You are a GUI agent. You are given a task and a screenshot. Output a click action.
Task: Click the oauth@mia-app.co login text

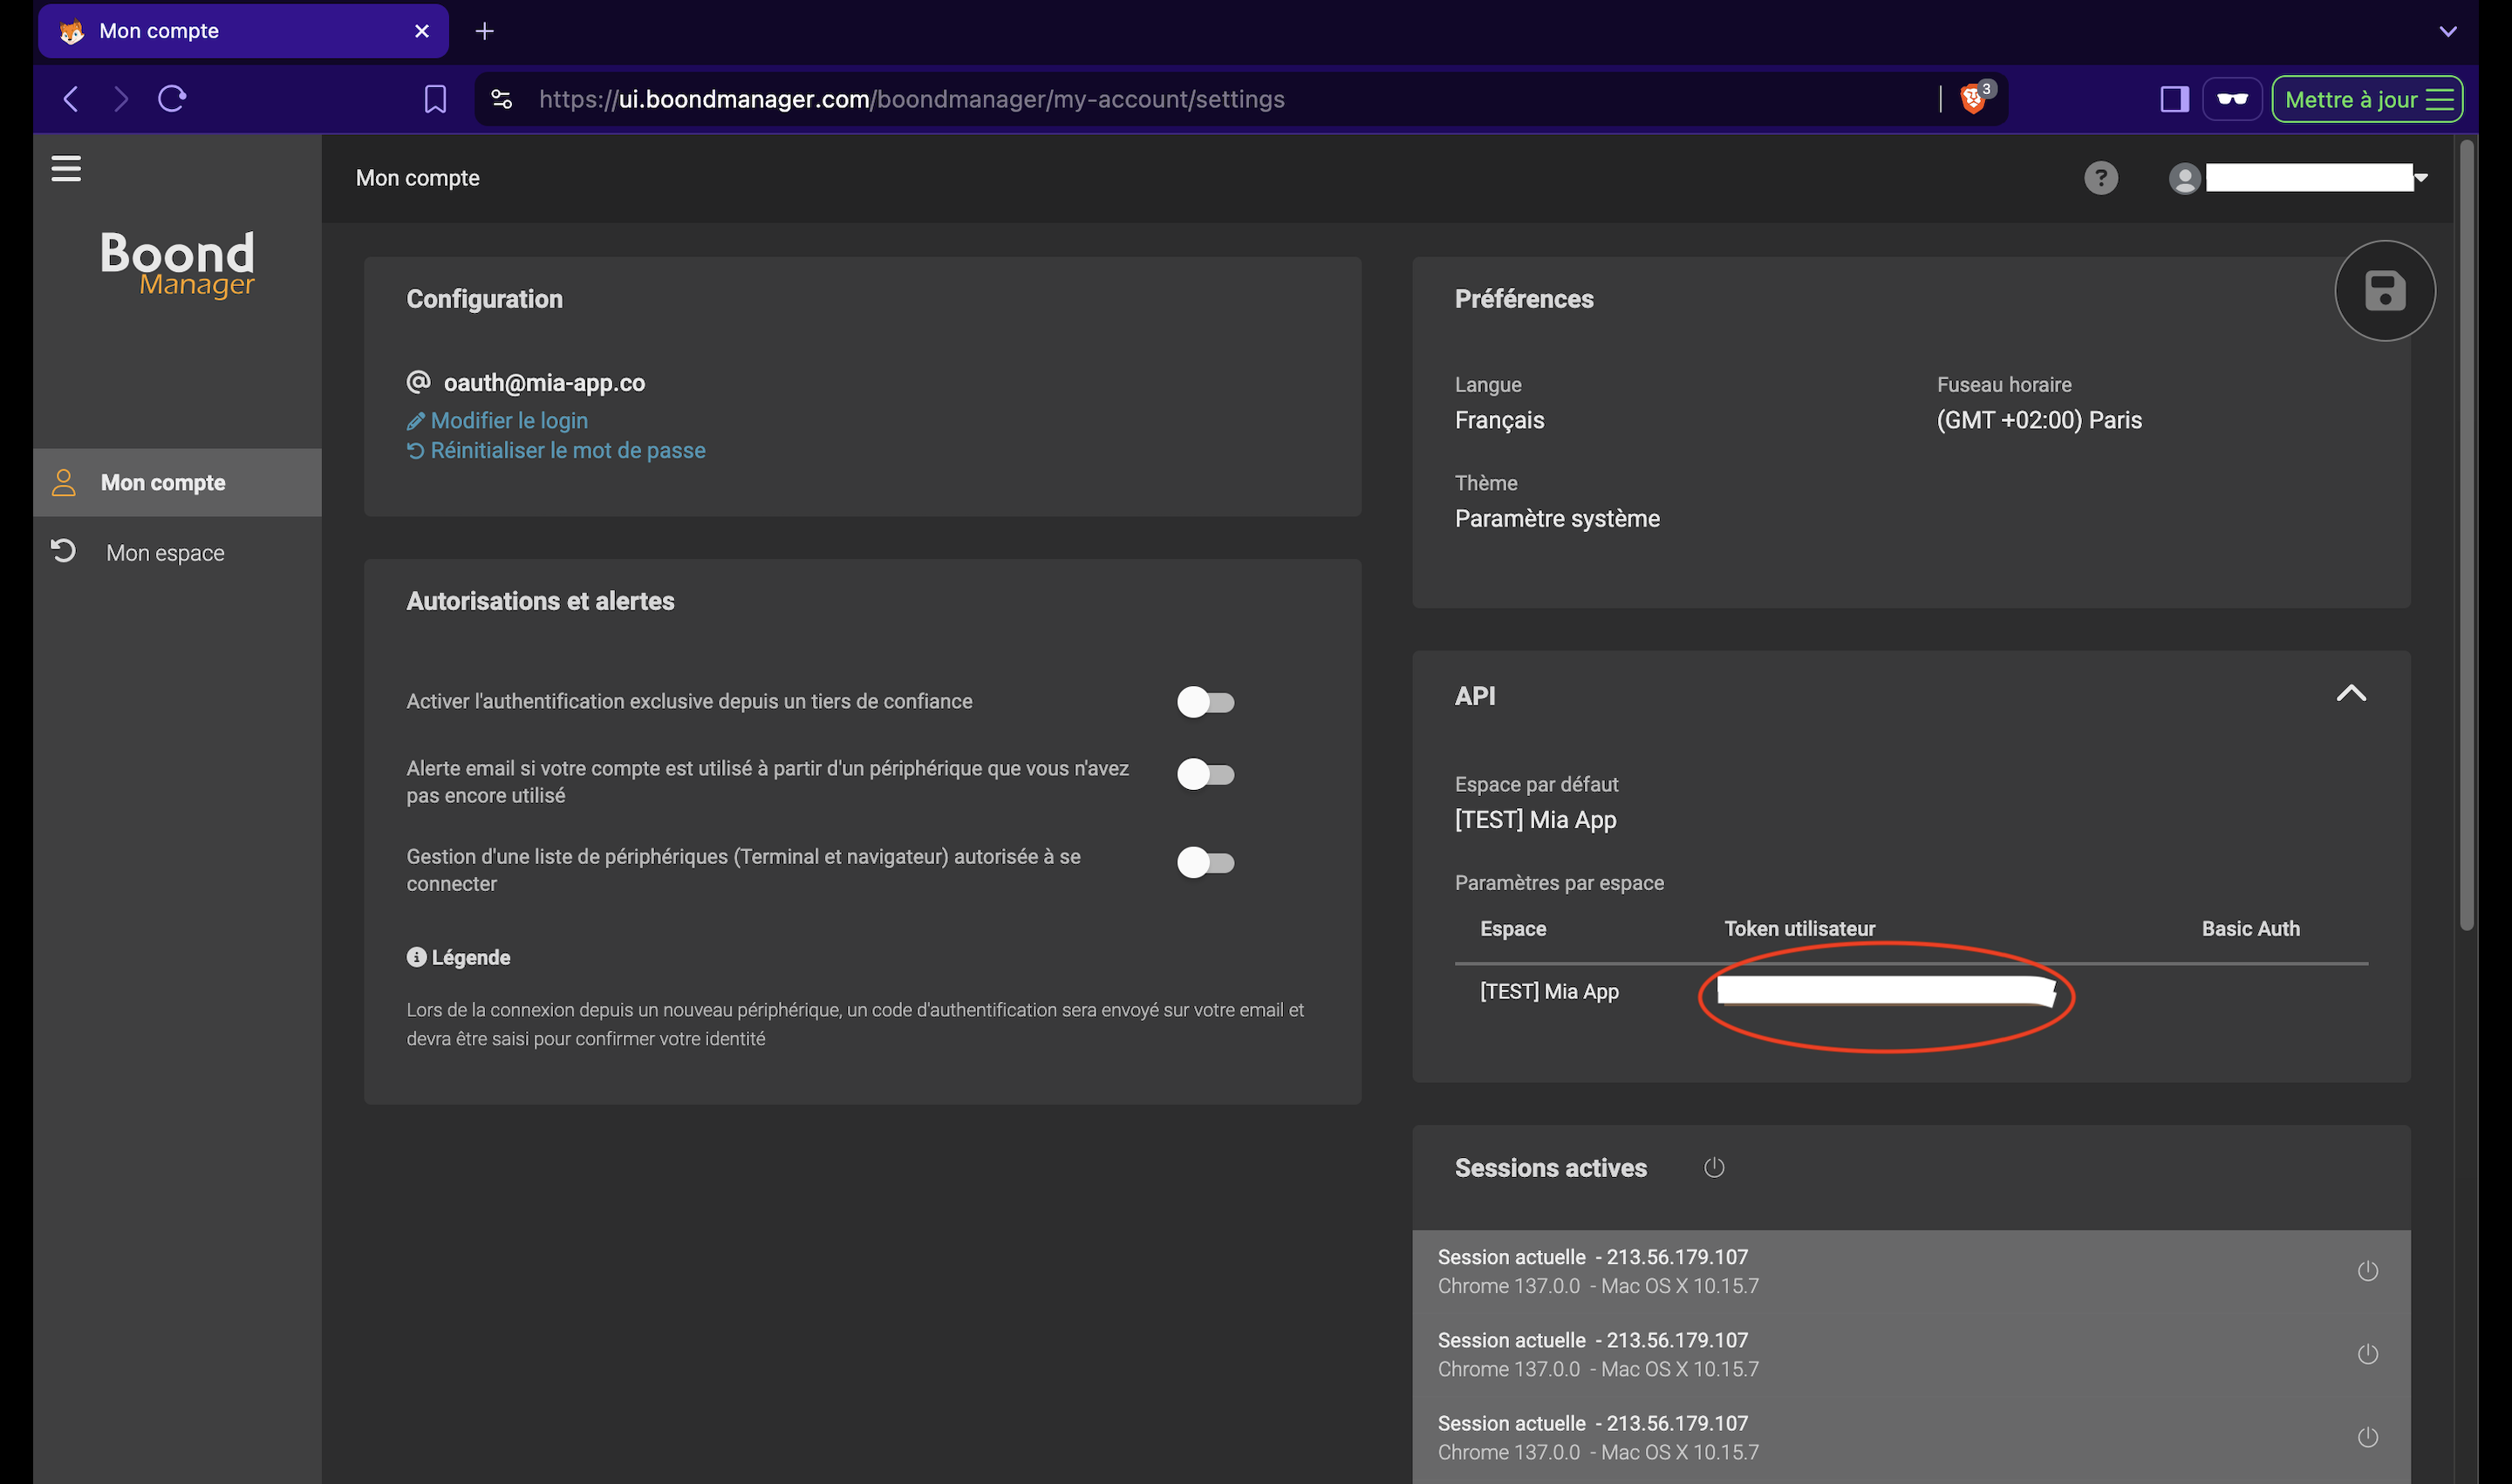coord(544,383)
